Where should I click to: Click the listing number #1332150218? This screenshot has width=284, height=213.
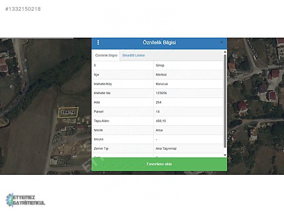(23, 9)
